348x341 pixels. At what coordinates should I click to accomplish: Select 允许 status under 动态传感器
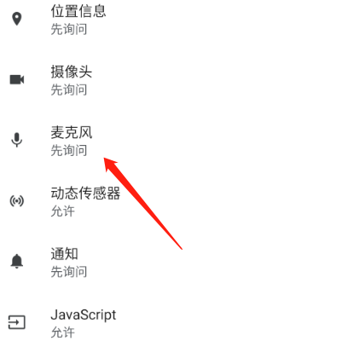point(63,211)
